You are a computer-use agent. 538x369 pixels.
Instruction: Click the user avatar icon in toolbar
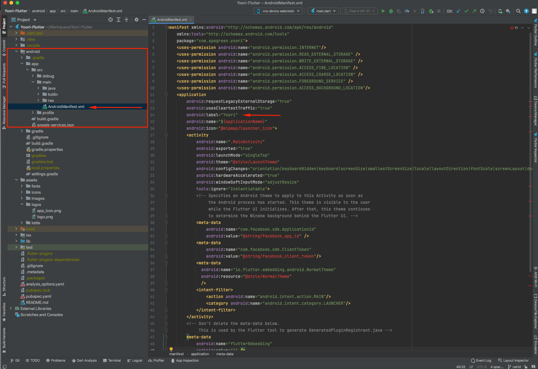coord(534,11)
